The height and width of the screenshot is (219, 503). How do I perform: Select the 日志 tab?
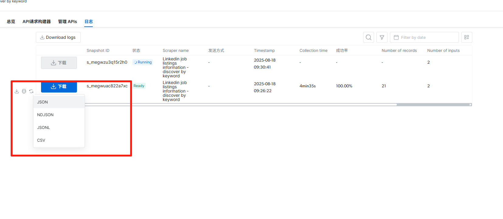pos(88,22)
